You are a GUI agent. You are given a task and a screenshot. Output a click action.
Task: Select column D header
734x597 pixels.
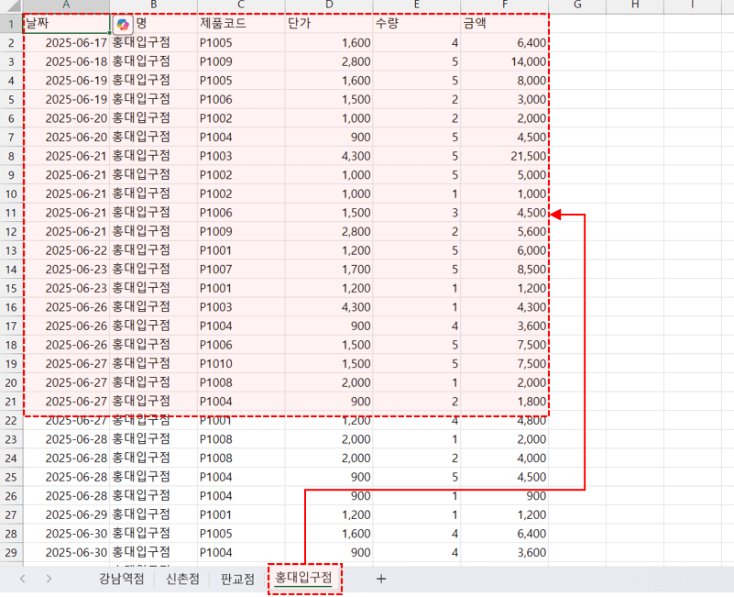(328, 6)
